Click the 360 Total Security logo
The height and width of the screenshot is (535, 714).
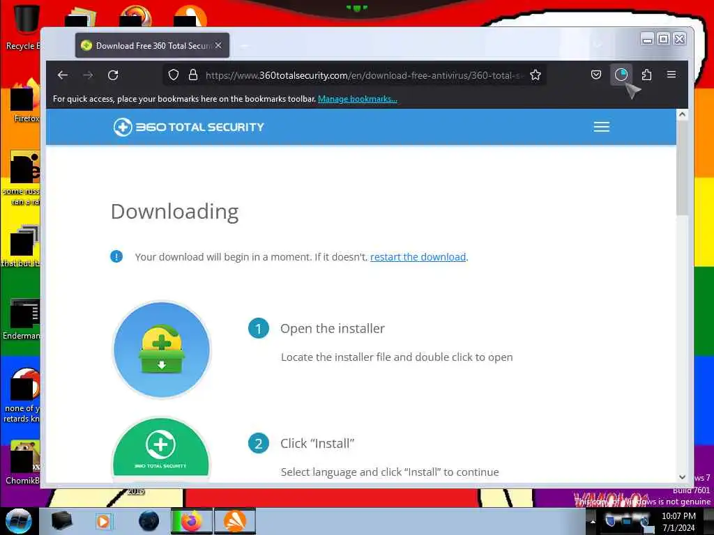pyautogui.click(x=188, y=127)
